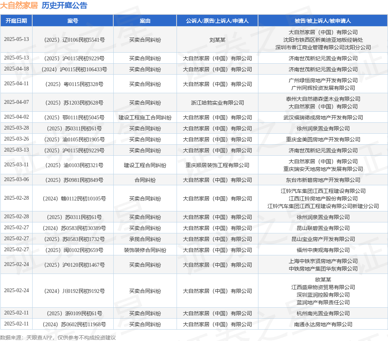Click defendant 深圳蓝润控股有限公司
Viewport: 388px width, 341px height.
(323, 295)
